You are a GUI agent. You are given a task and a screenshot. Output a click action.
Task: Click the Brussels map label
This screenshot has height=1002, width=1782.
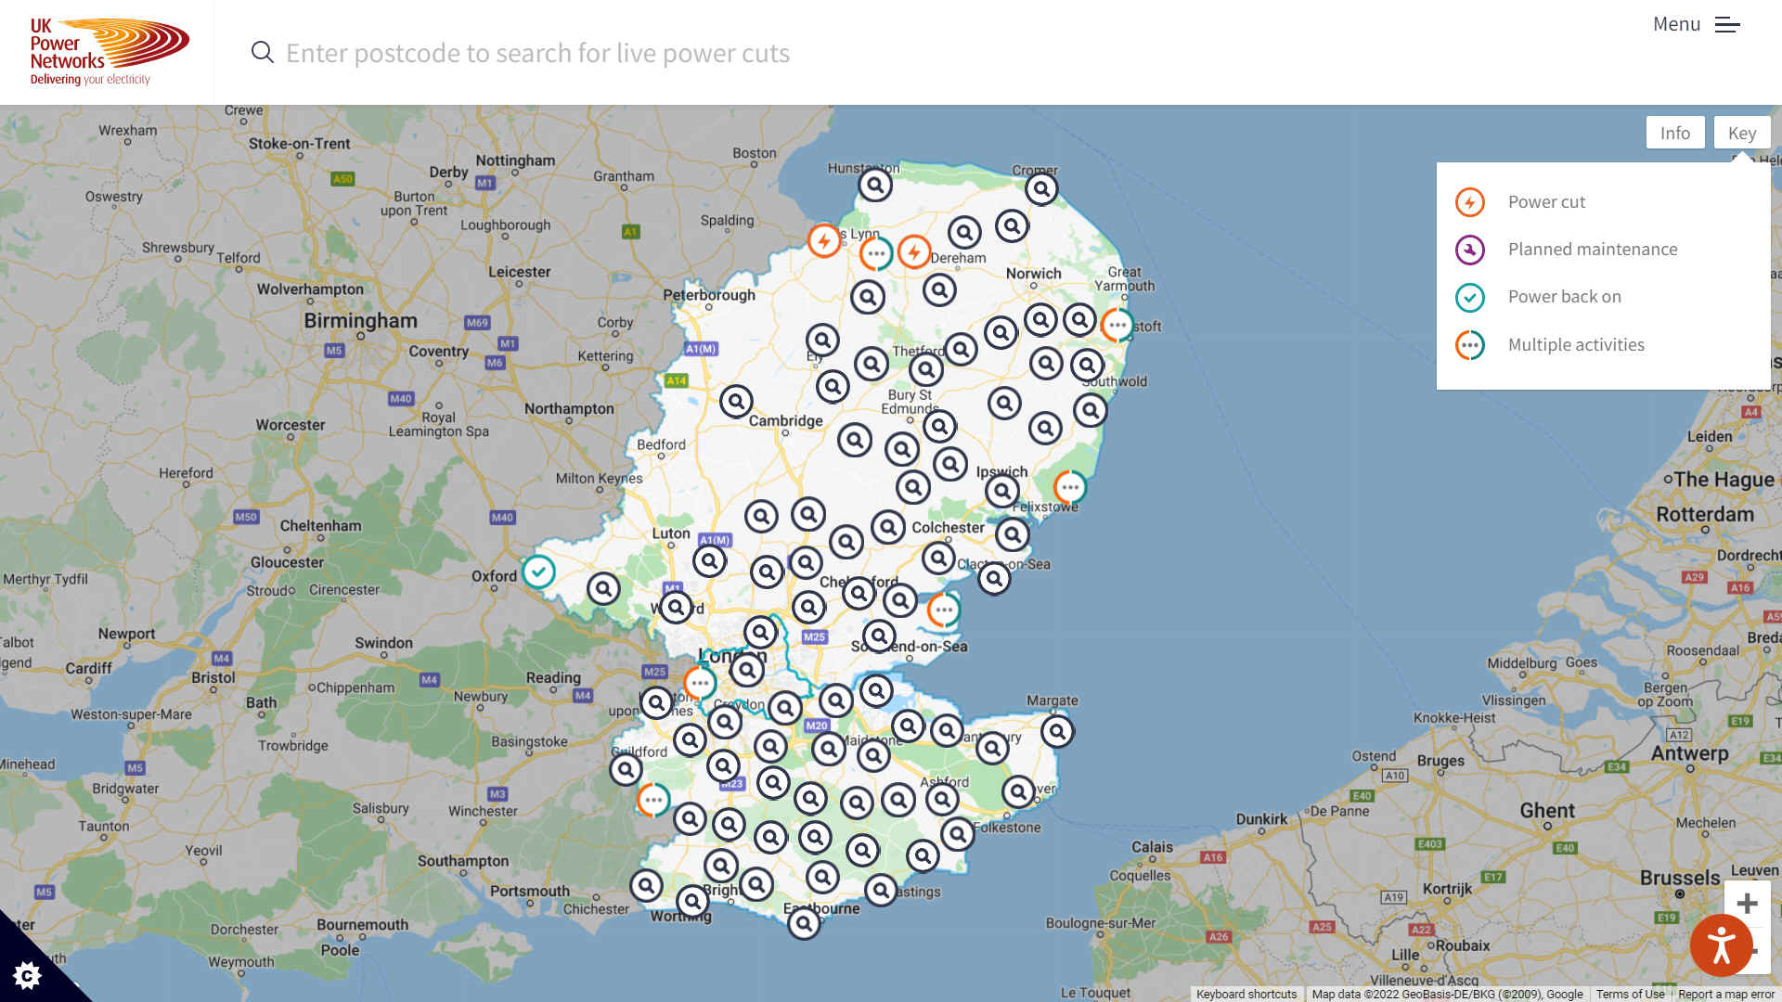pos(1680,878)
